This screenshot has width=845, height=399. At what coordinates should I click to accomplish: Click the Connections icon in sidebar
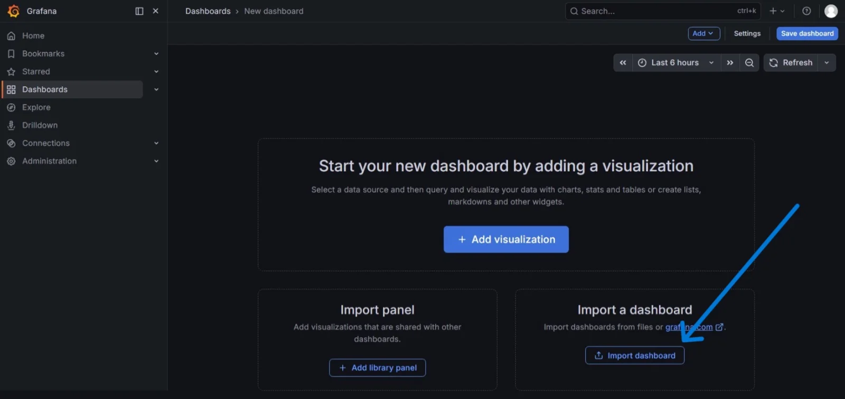pyautogui.click(x=11, y=143)
